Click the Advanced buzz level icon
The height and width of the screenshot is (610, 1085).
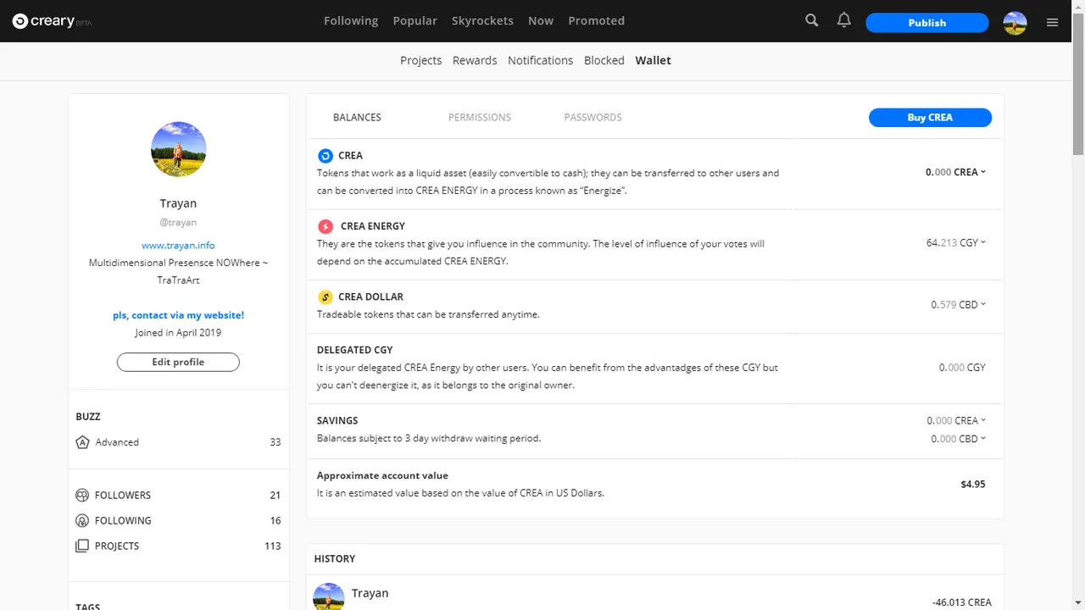tap(82, 442)
